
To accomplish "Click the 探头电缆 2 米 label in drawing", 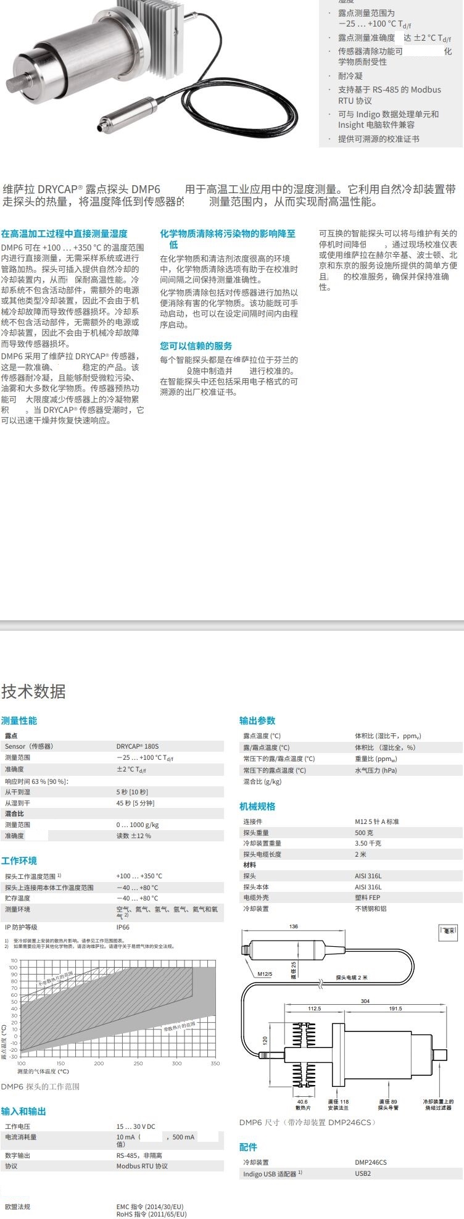I will point(352,977).
